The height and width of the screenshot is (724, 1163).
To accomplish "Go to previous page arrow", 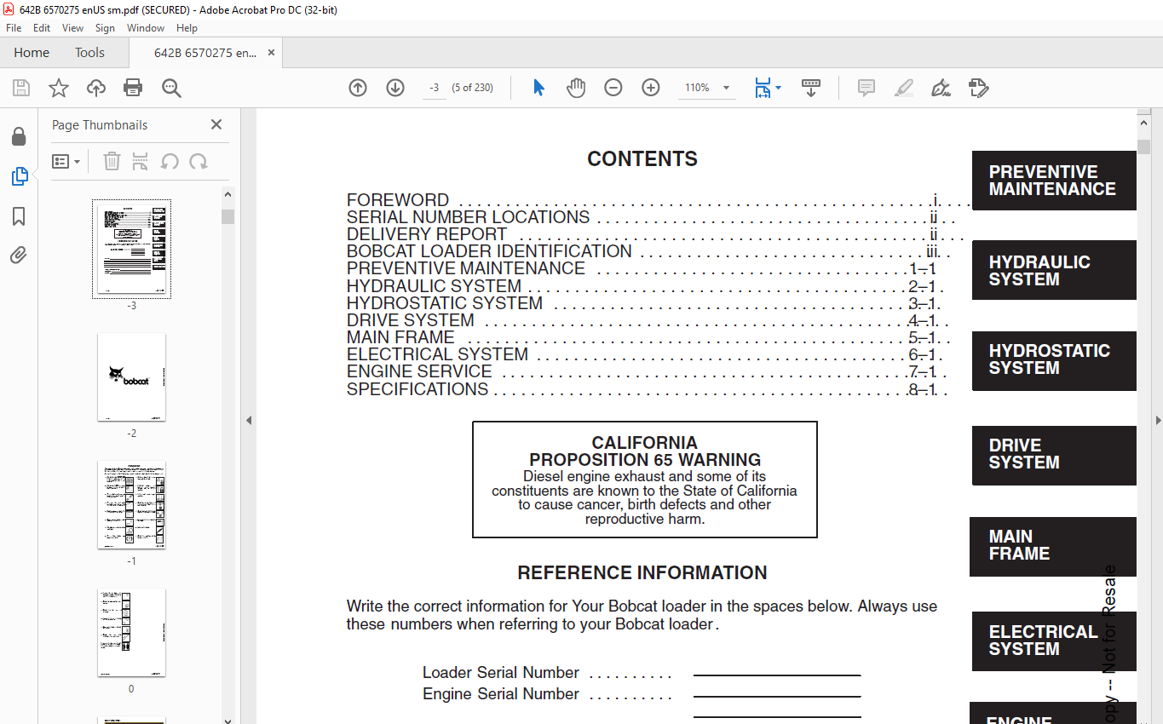I will 358,88.
